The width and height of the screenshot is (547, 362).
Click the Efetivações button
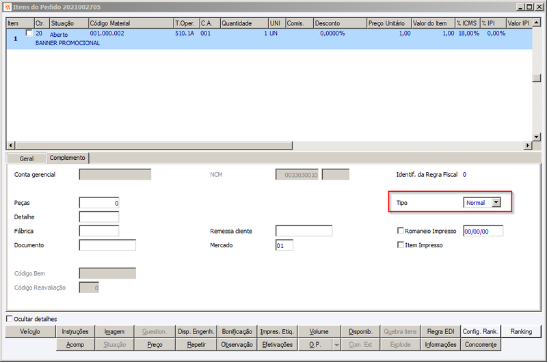pos(278,344)
